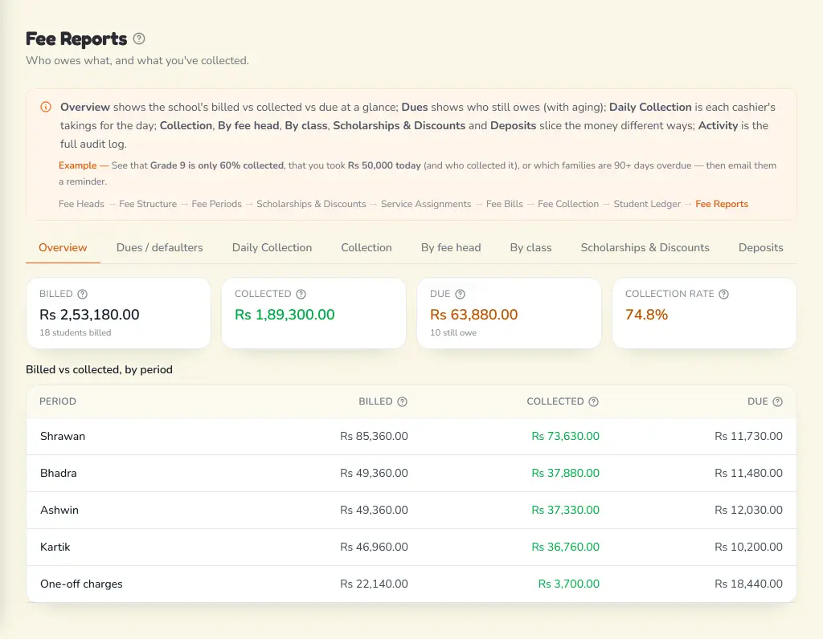Open the Daily Collection tab
823x639 pixels.
(x=272, y=247)
